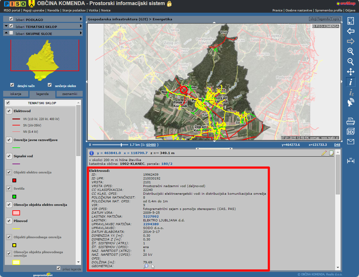Click the sloji/legenda button

(320, 19)
